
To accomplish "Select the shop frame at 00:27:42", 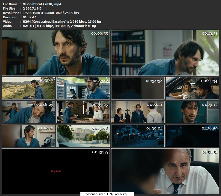I will pos(83,88).
